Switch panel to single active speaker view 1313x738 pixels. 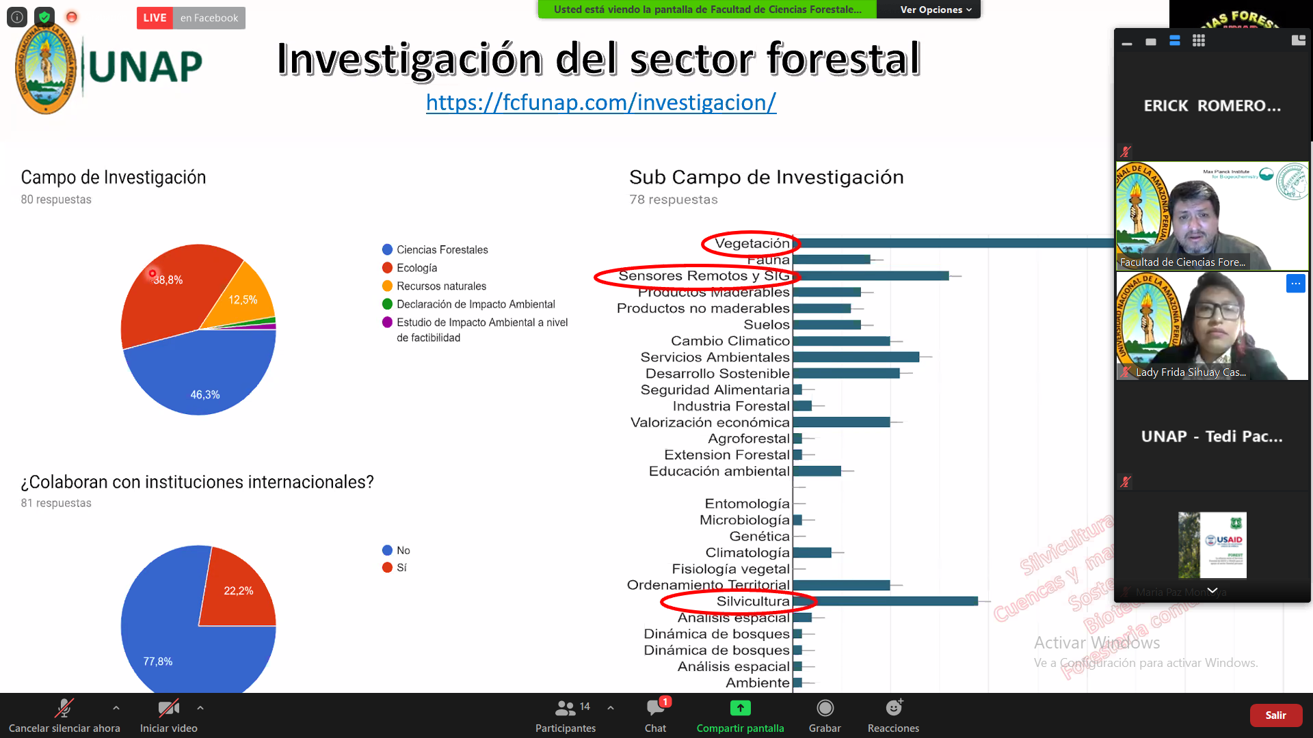pyautogui.click(x=1151, y=42)
